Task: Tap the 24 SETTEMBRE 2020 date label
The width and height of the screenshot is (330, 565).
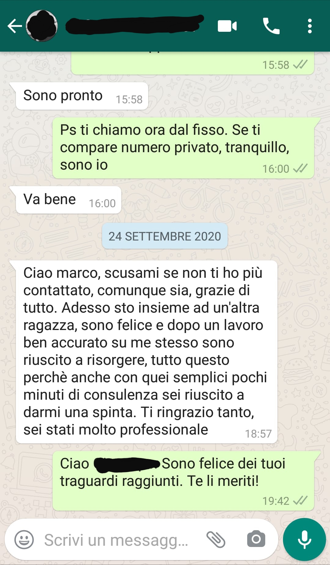Action: (x=165, y=236)
